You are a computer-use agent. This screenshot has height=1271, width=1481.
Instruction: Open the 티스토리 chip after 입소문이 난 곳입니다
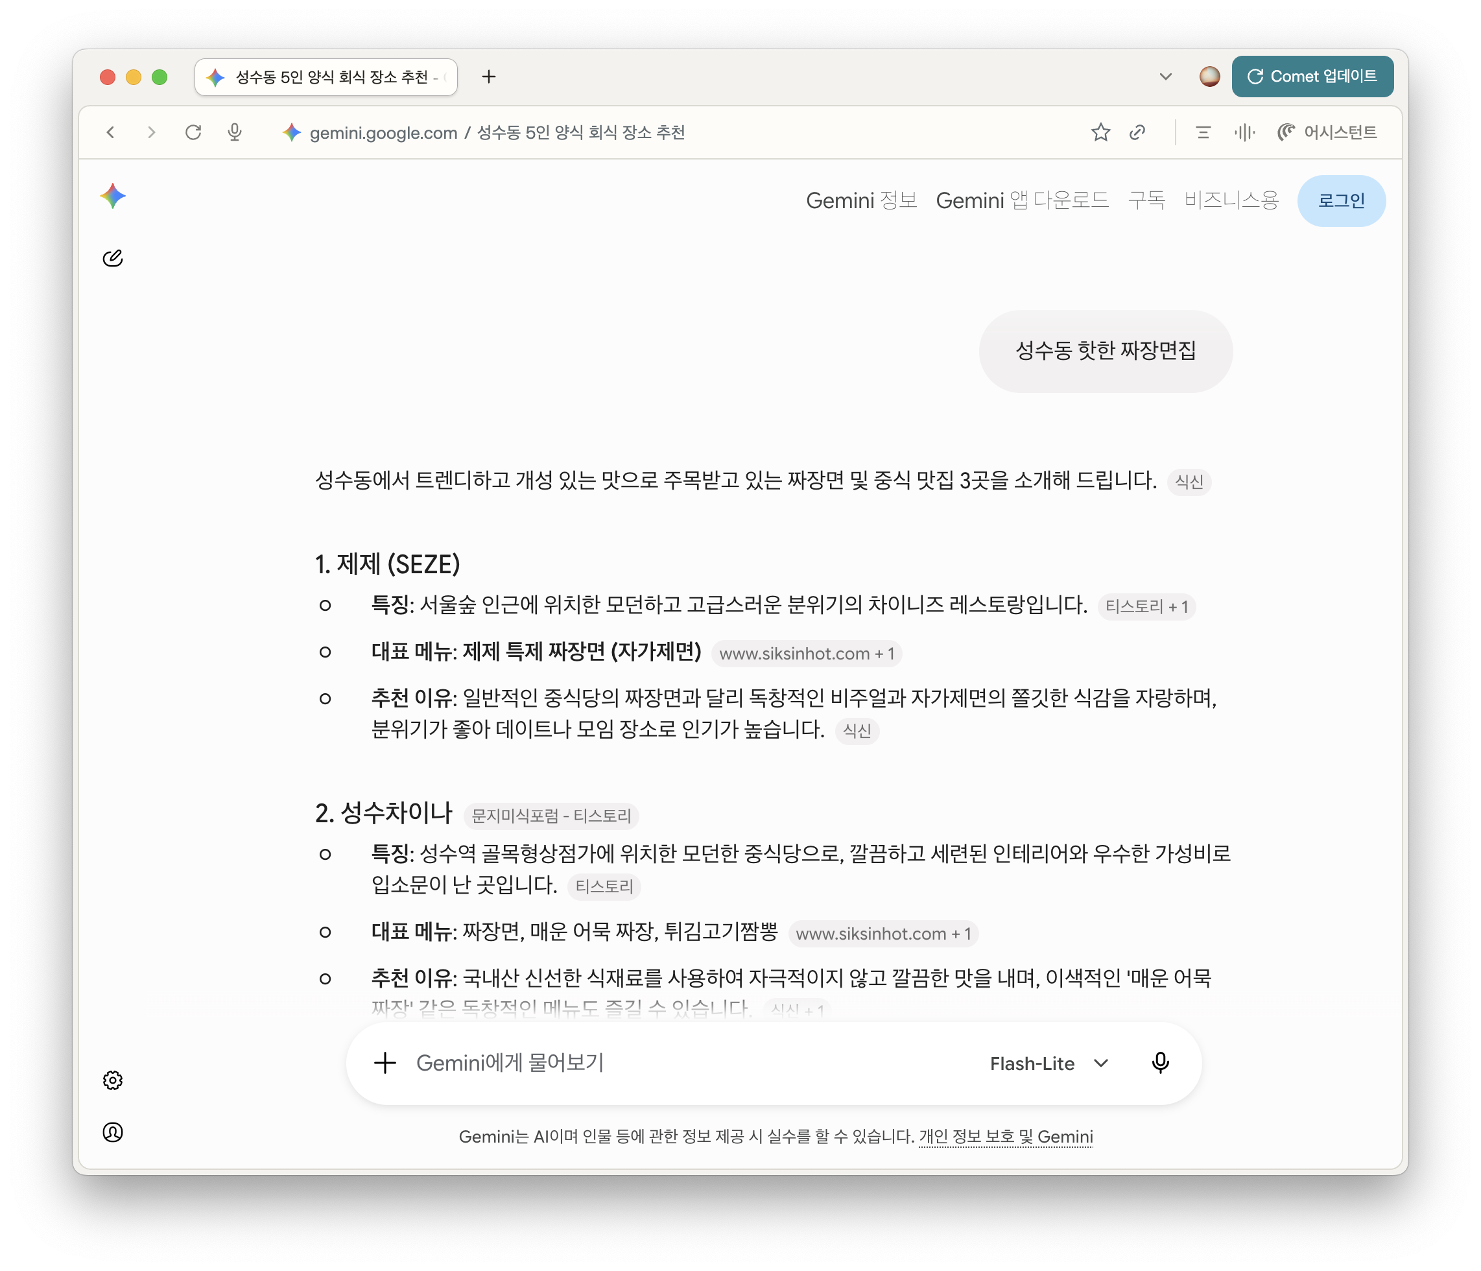tap(604, 886)
